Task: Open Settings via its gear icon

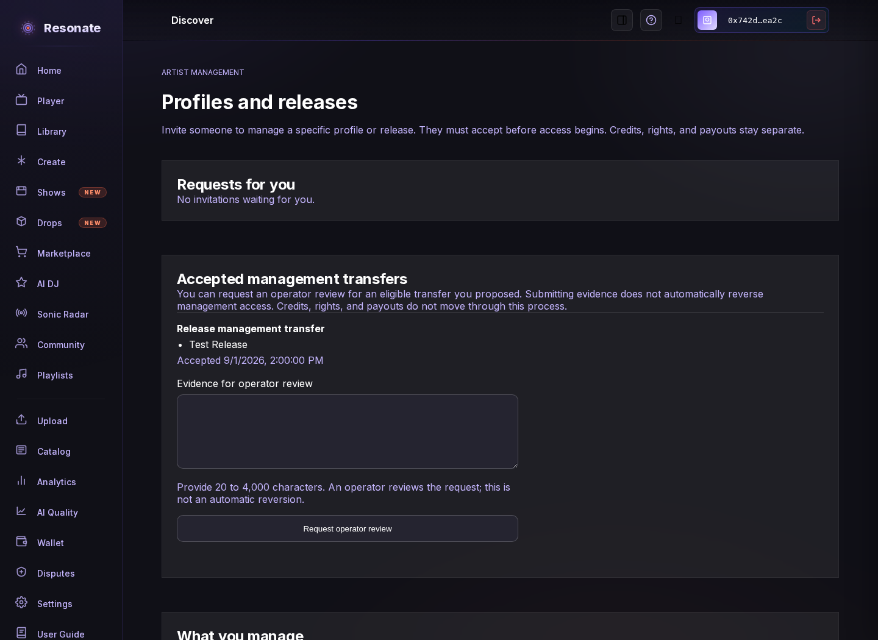Action: [21, 602]
